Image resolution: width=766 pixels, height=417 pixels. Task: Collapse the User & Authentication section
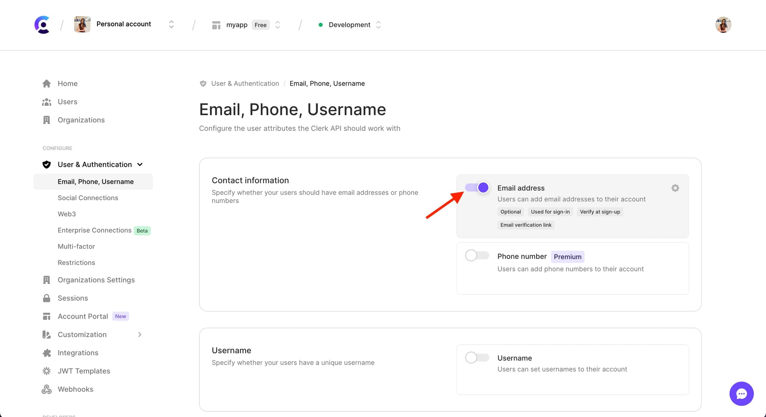click(x=140, y=164)
